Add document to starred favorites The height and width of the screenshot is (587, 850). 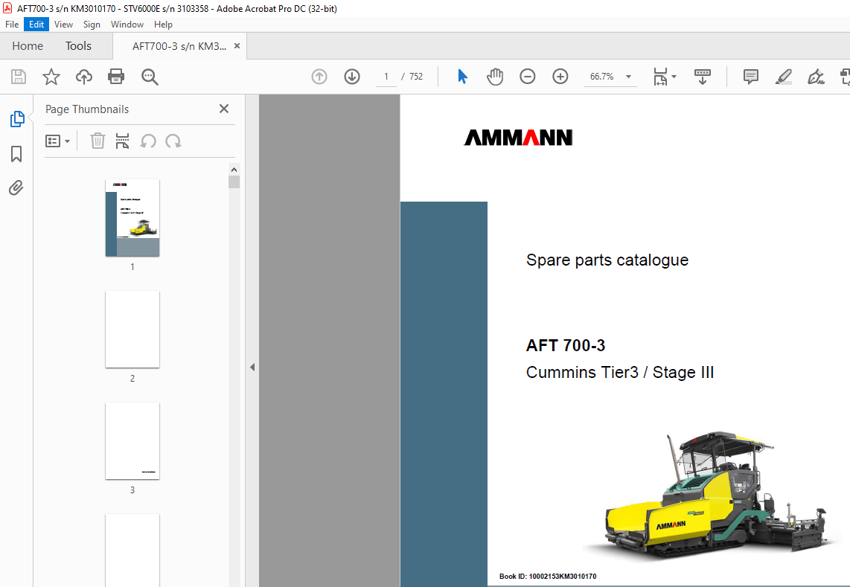pos(51,77)
